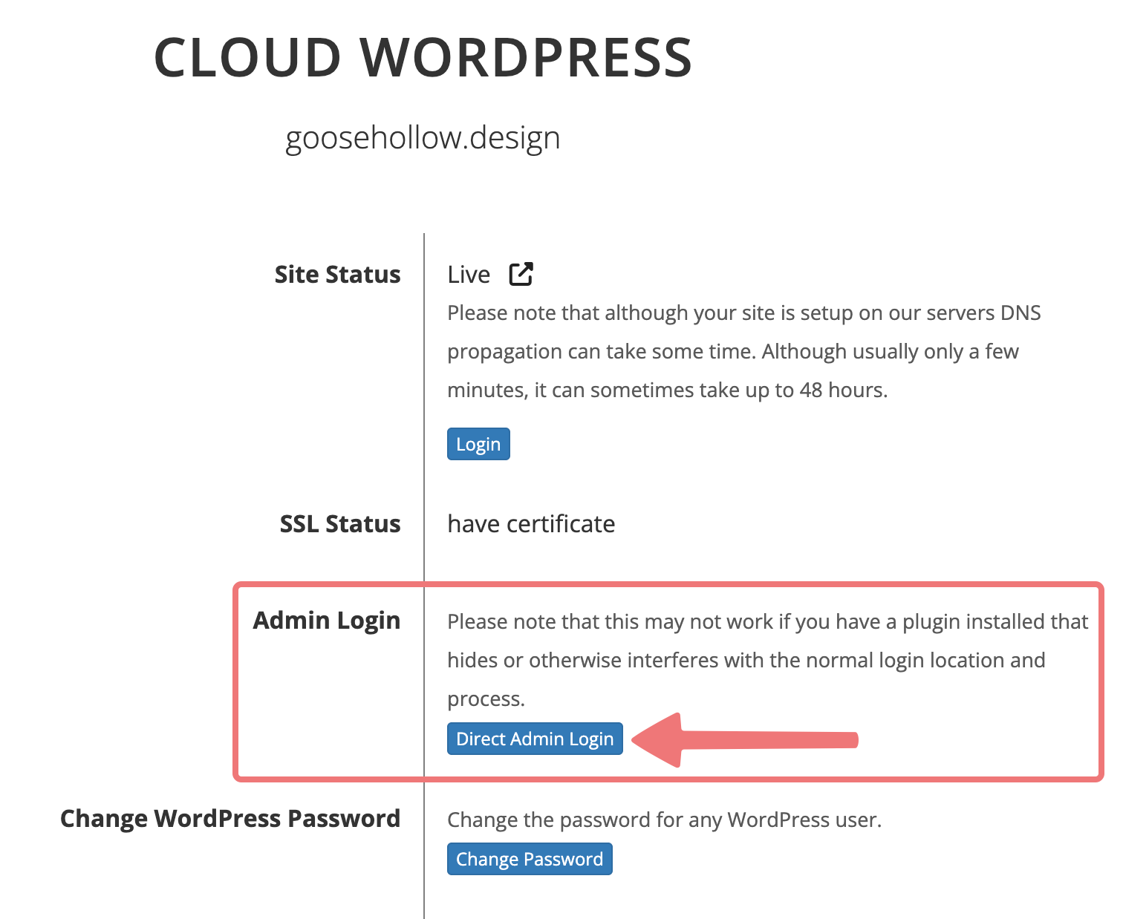
Task: Click the 'Live' status text
Action: coord(469,275)
